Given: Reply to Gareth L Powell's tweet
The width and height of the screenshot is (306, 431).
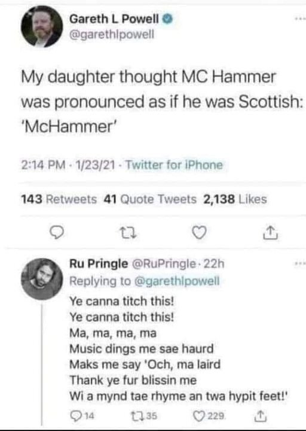Looking at the screenshot, I should coord(57,233).
